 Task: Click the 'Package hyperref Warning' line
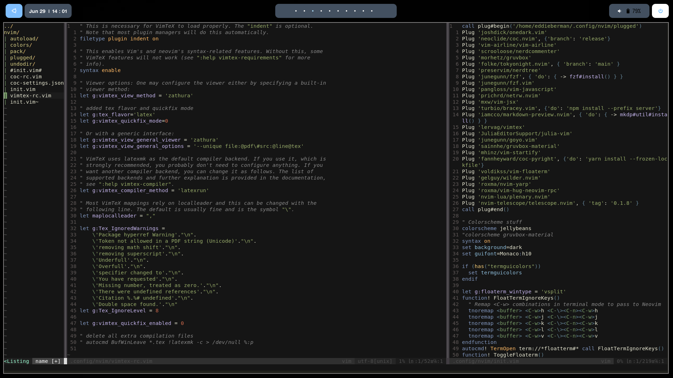(x=144, y=235)
